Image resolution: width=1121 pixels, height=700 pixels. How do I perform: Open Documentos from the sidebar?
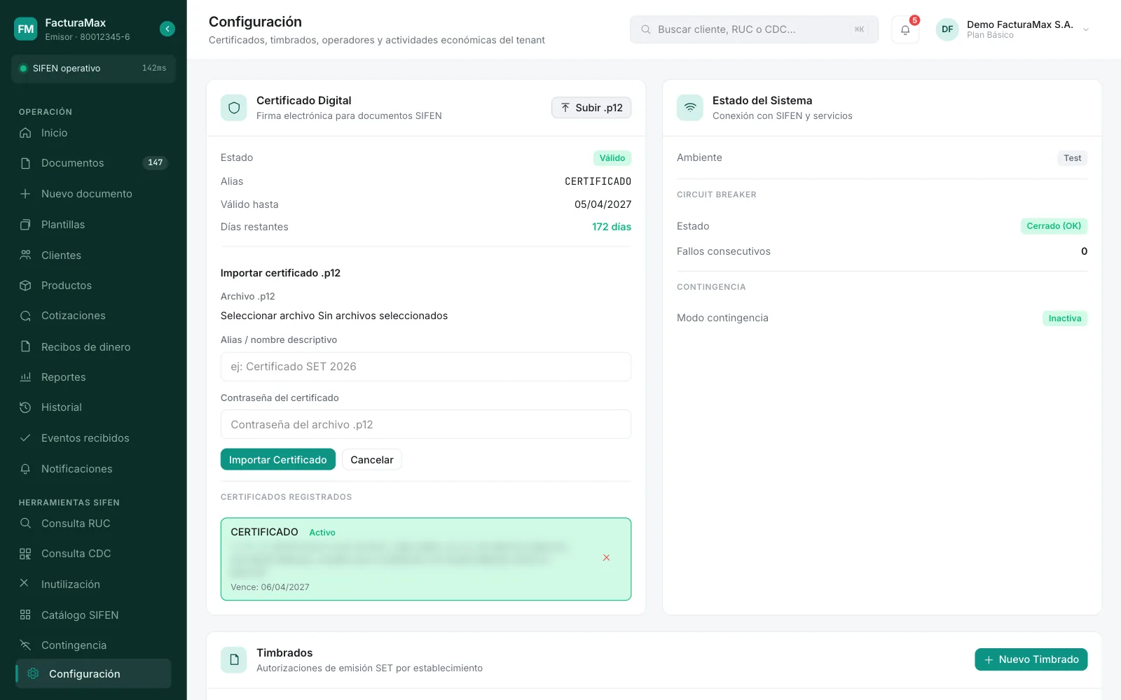pyautogui.click(x=93, y=163)
